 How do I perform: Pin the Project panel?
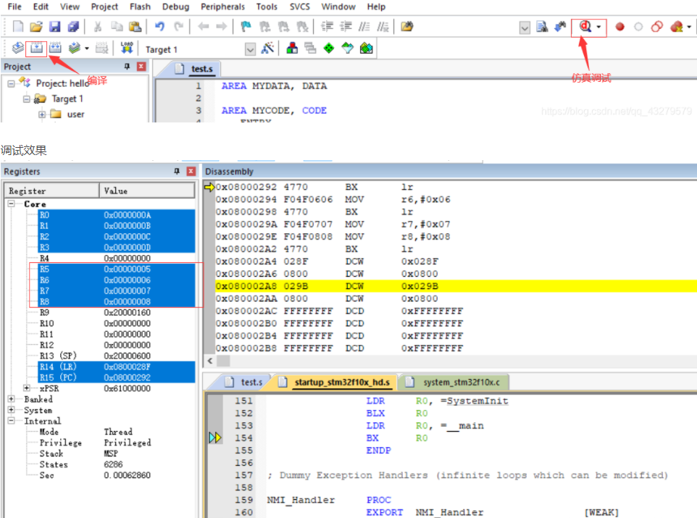[127, 67]
